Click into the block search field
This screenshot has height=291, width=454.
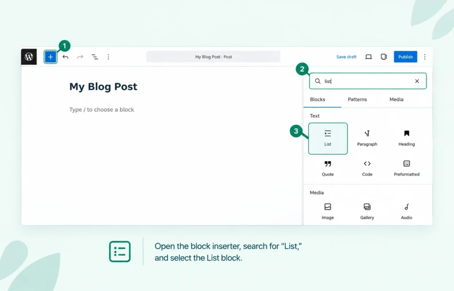click(x=368, y=81)
